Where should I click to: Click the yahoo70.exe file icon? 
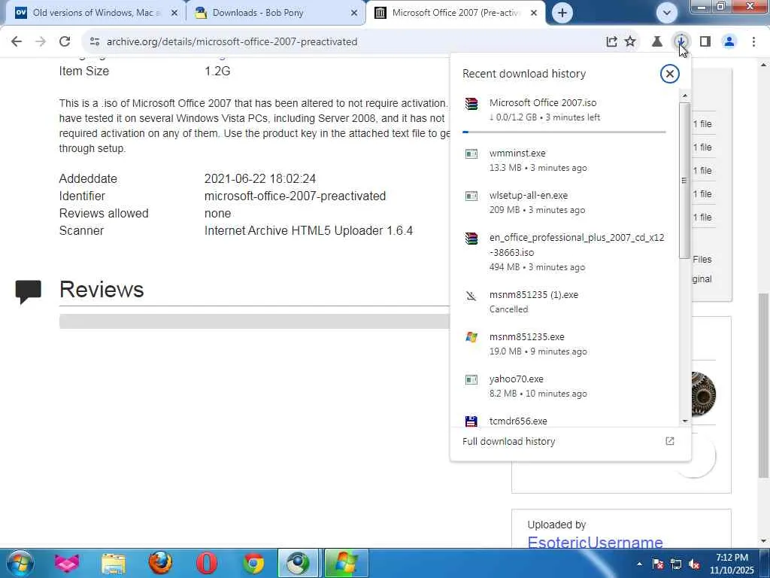tap(471, 380)
